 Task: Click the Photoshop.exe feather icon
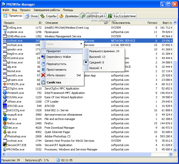5,136
